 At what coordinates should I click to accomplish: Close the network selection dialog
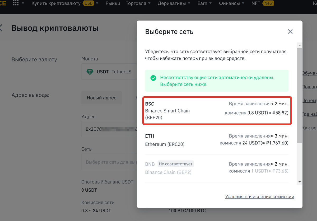290,32
